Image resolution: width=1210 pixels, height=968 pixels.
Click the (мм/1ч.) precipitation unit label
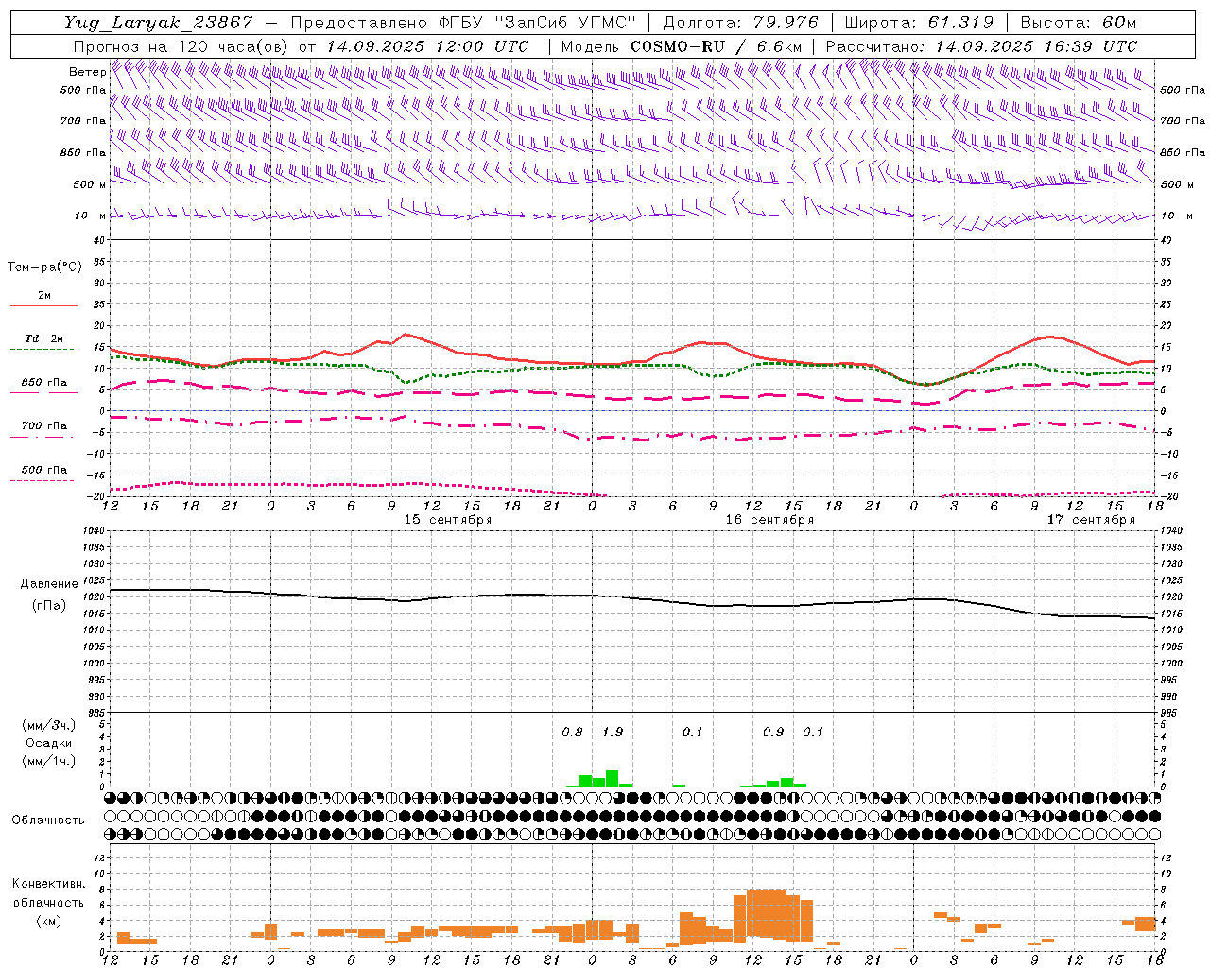coord(49,761)
